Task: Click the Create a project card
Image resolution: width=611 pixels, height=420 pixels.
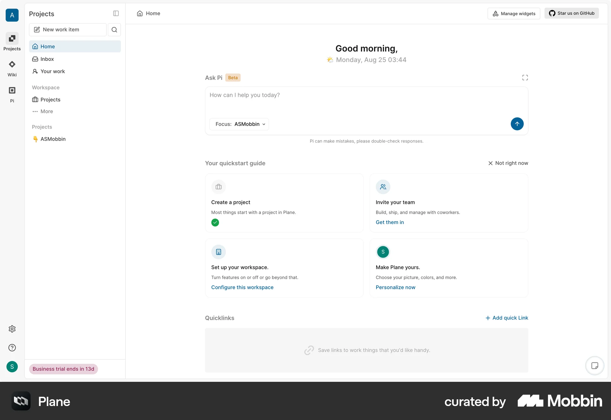Action: [284, 203]
